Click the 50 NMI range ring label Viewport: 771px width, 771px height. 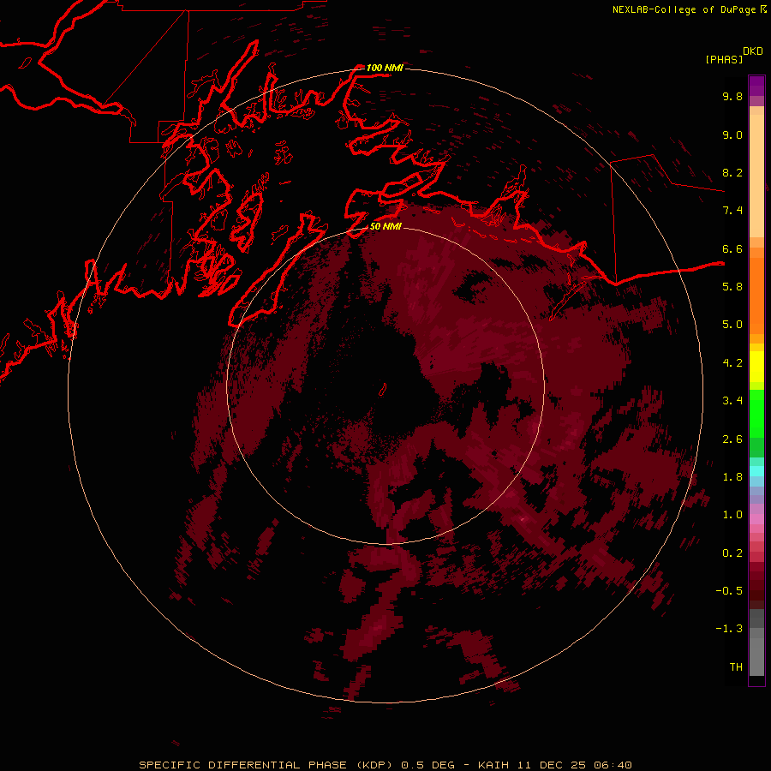[385, 226]
